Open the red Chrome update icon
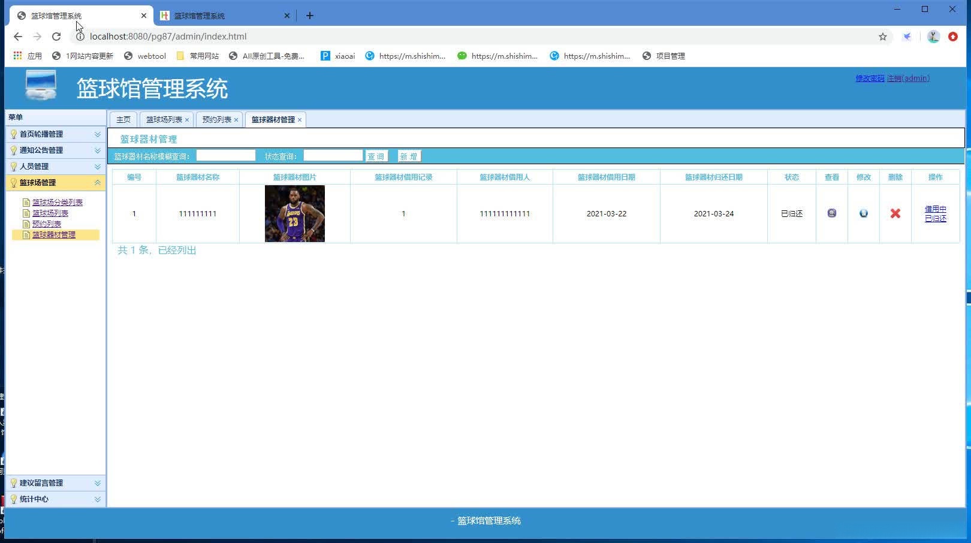The height and width of the screenshot is (543, 971). click(x=953, y=37)
